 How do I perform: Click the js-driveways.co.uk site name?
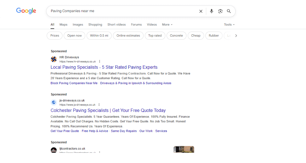(x=72, y=101)
